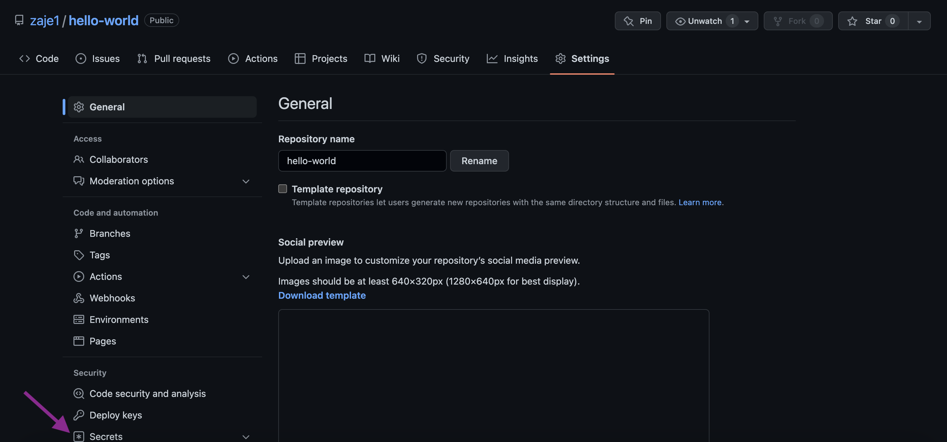Click the Moderation options comment icon
The height and width of the screenshot is (442, 947).
(79, 181)
